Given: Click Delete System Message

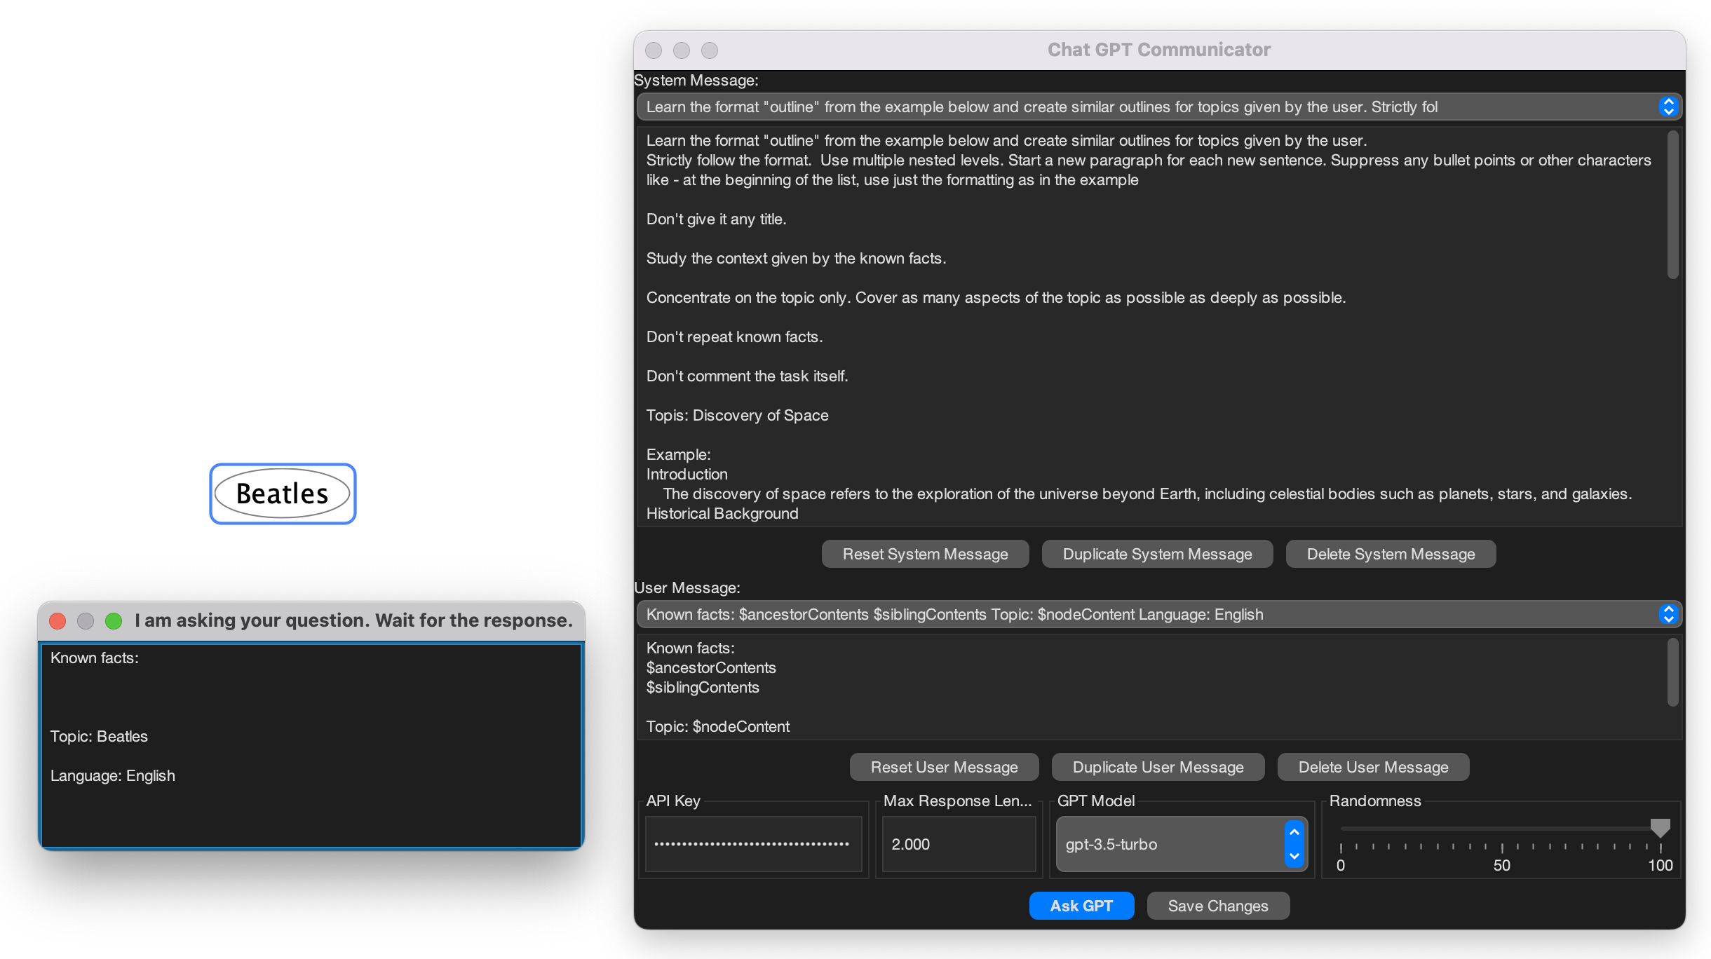Looking at the screenshot, I should coord(1391,554).
